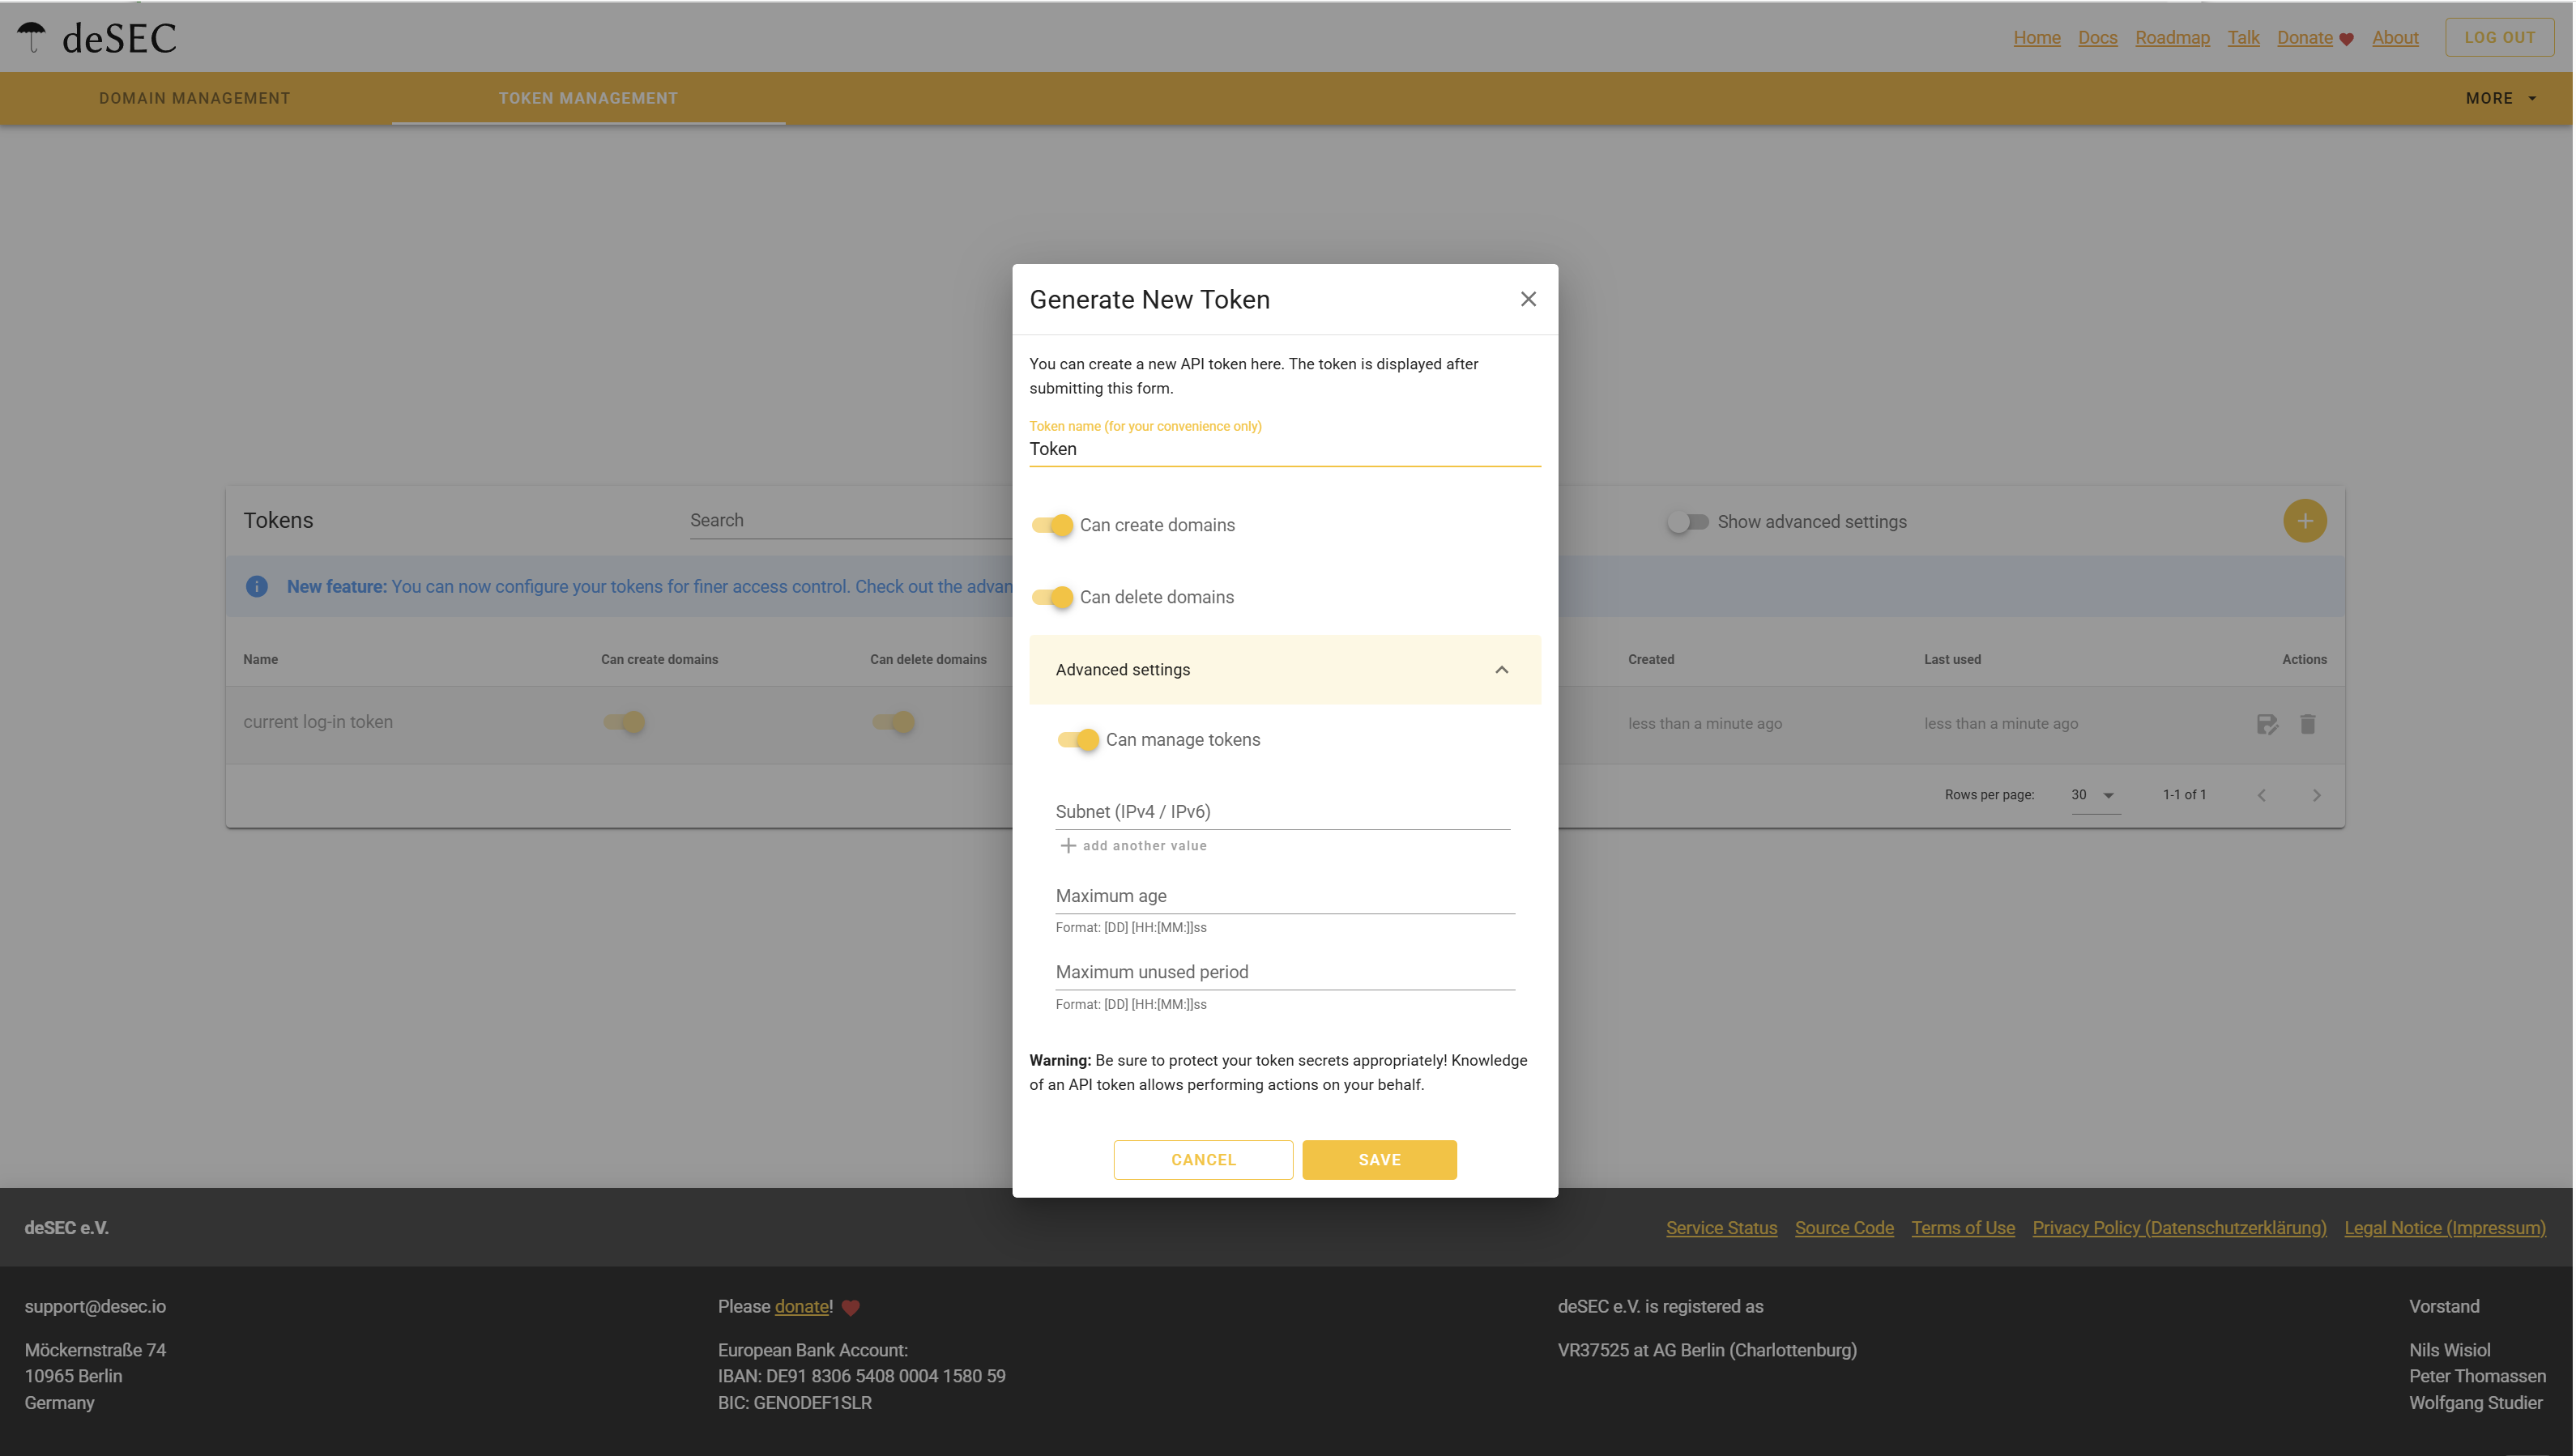Select Roadmap in the top navigation
The height and width of the screenshot is (1456, 2576).
[2172, 37]
